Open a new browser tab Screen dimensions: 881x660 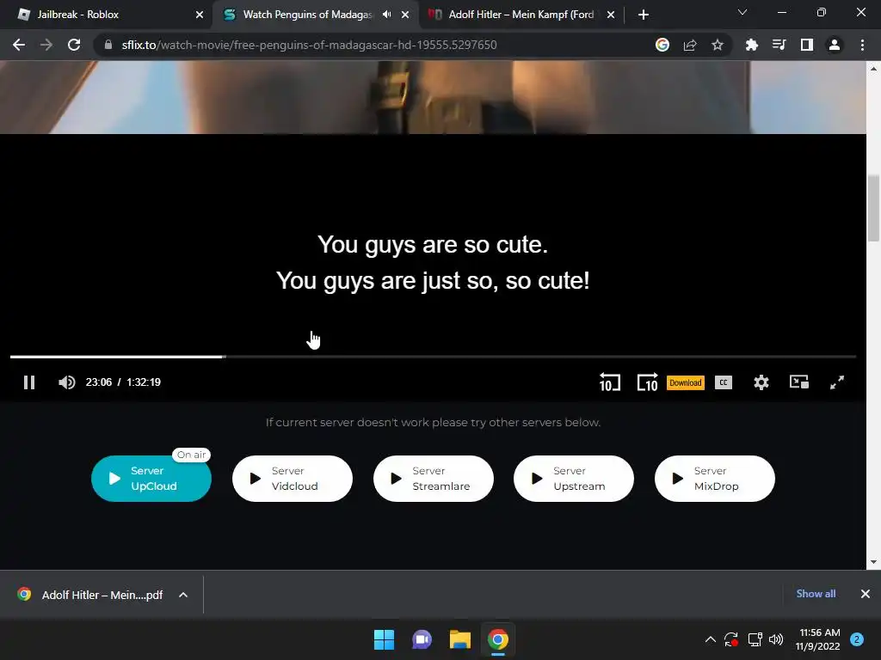[644, 15]
